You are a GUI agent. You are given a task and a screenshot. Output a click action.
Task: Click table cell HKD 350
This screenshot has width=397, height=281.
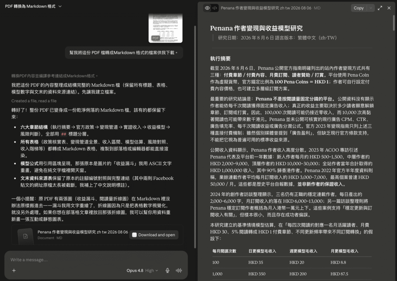tap(257, 274)
